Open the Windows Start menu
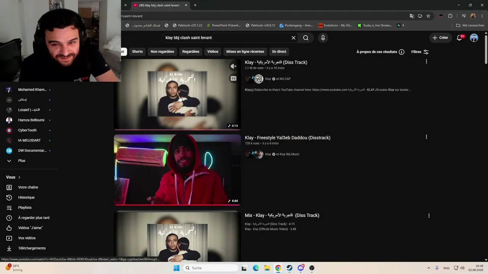The image size is (488, 274). [x=177, y=268]
